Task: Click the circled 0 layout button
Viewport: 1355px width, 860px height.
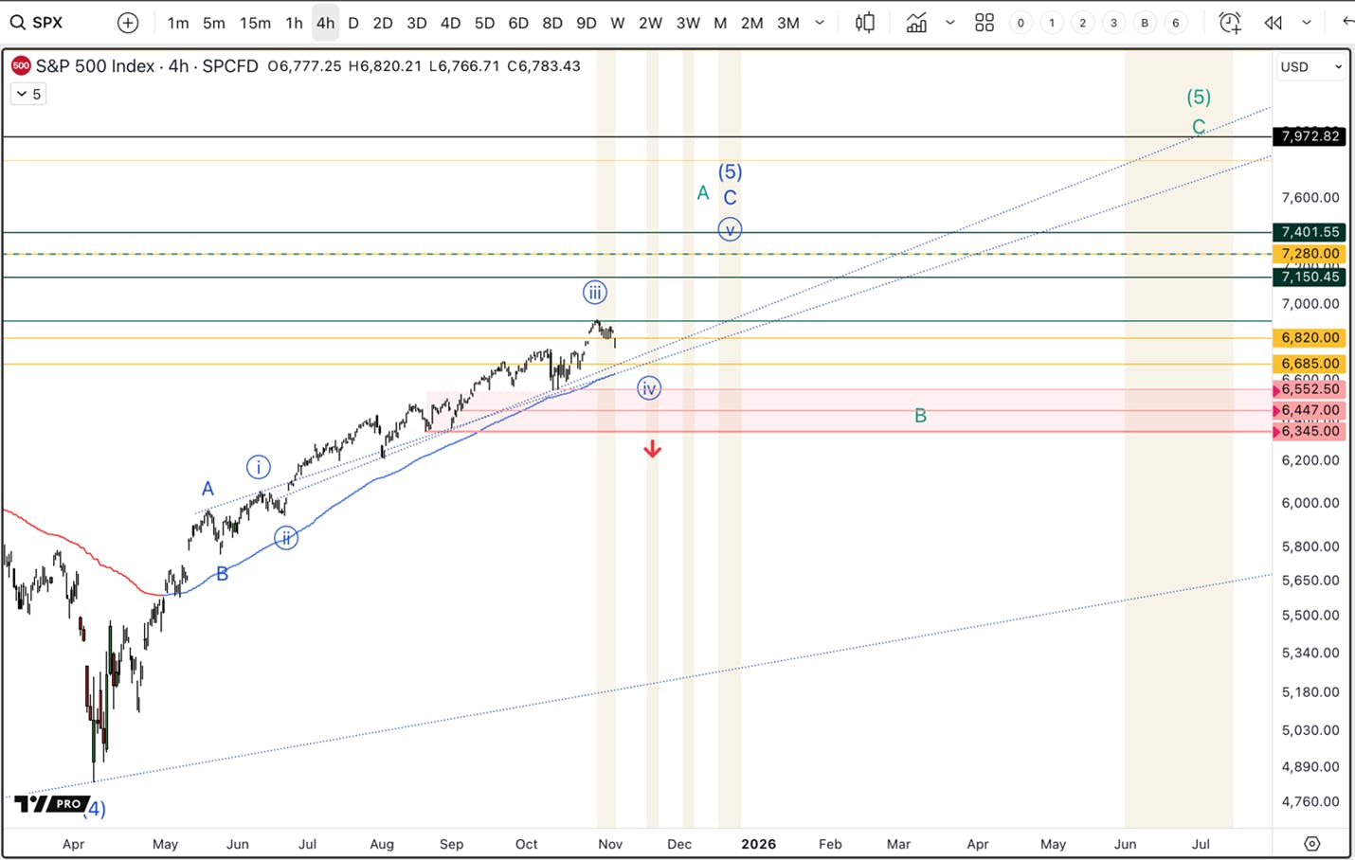Action: tap(1021, 23)
